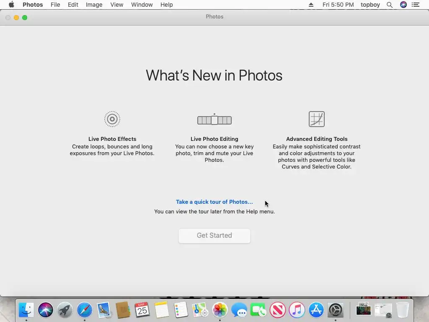The width and height of the screenshot is (429, 322).
Task: Open App Store icon in Dock
Action: 316,310
